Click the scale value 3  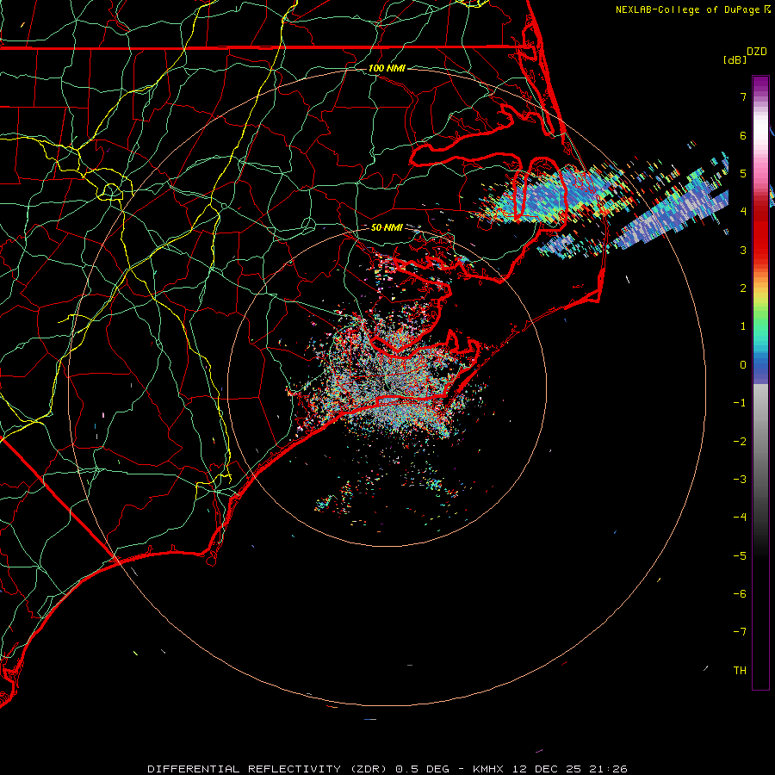point(743,250)
